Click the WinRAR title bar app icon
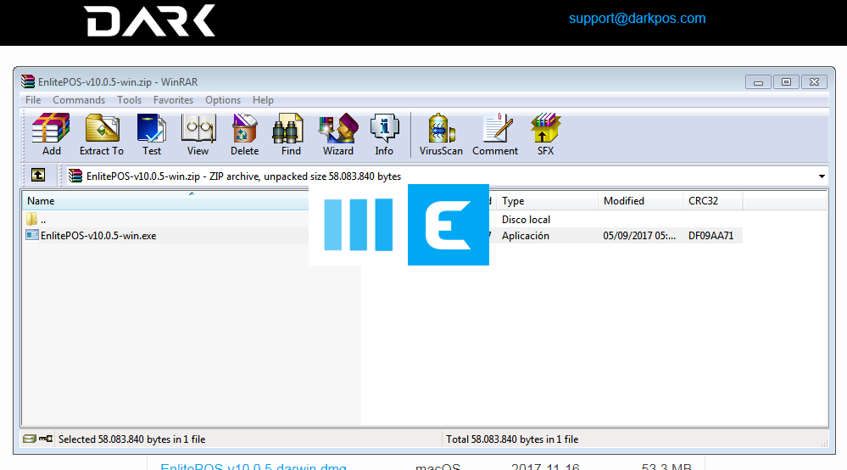The width and height of the screenshot is (847, 470). click(x=27, y=81)
